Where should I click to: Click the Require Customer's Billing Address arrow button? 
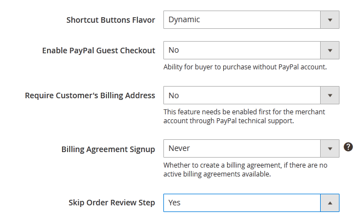(x=330, y=95)
